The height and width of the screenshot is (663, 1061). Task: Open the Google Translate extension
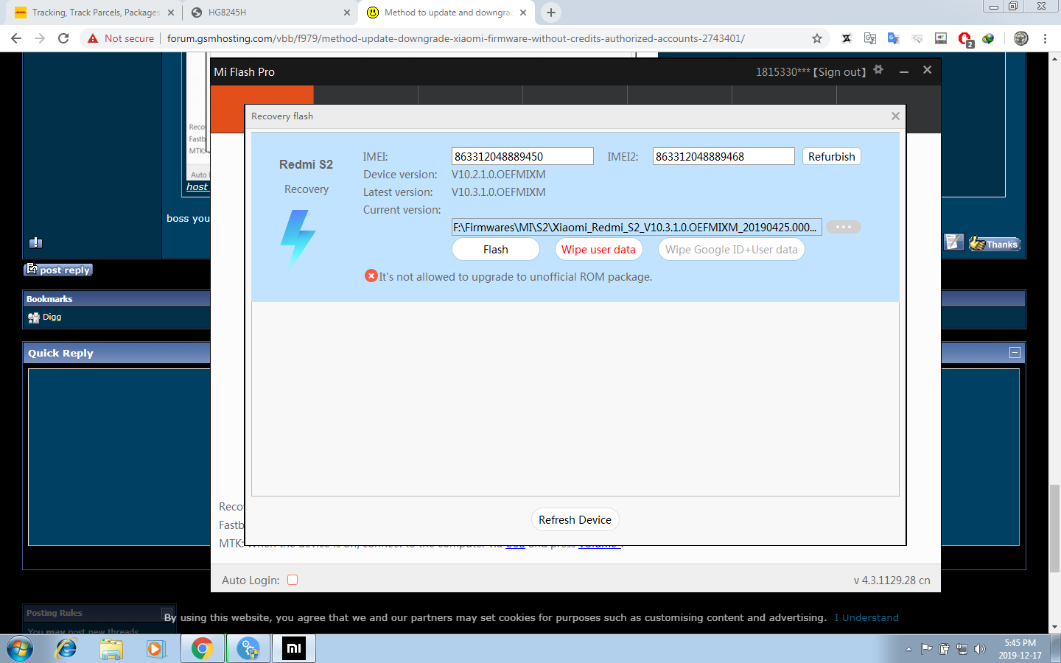point(894,38)
